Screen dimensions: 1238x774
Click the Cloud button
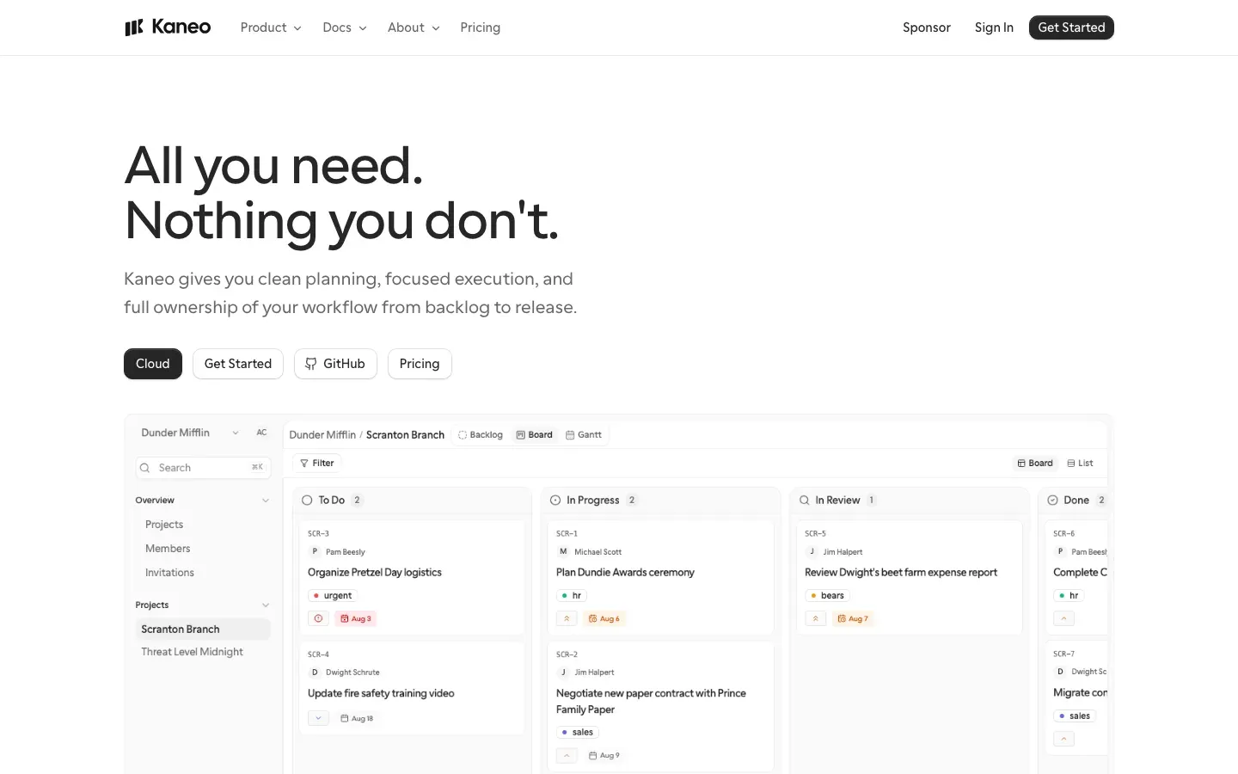(153, 364)
